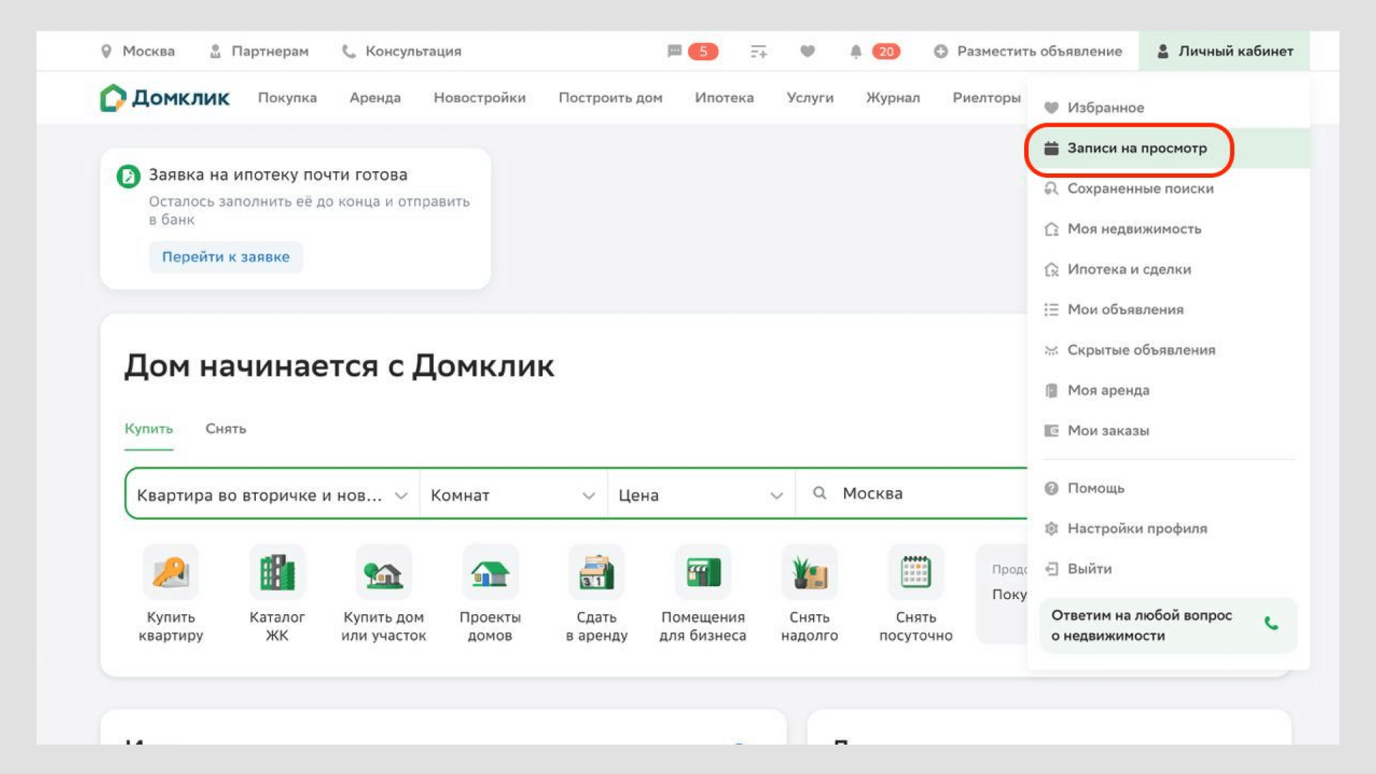Click Разместить объявление button
The width and height of the screenshot is (1376, 774).
click(1030, 51)
